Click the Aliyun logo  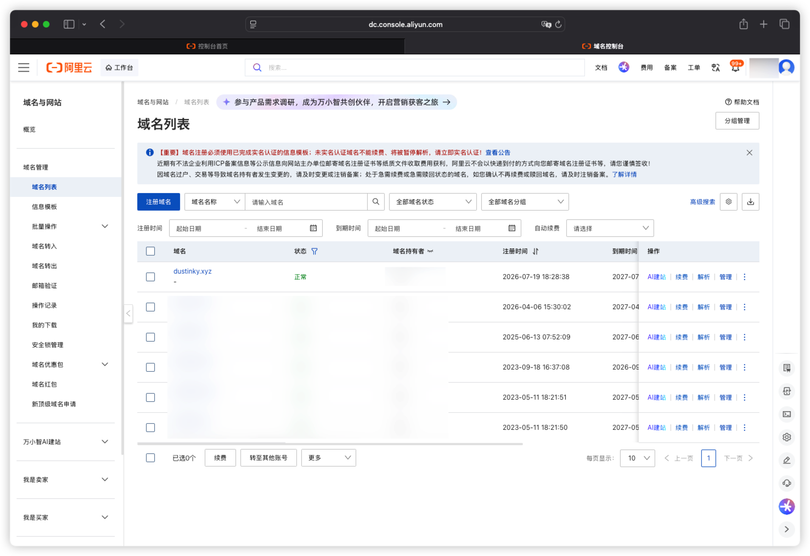click(69, 67)
